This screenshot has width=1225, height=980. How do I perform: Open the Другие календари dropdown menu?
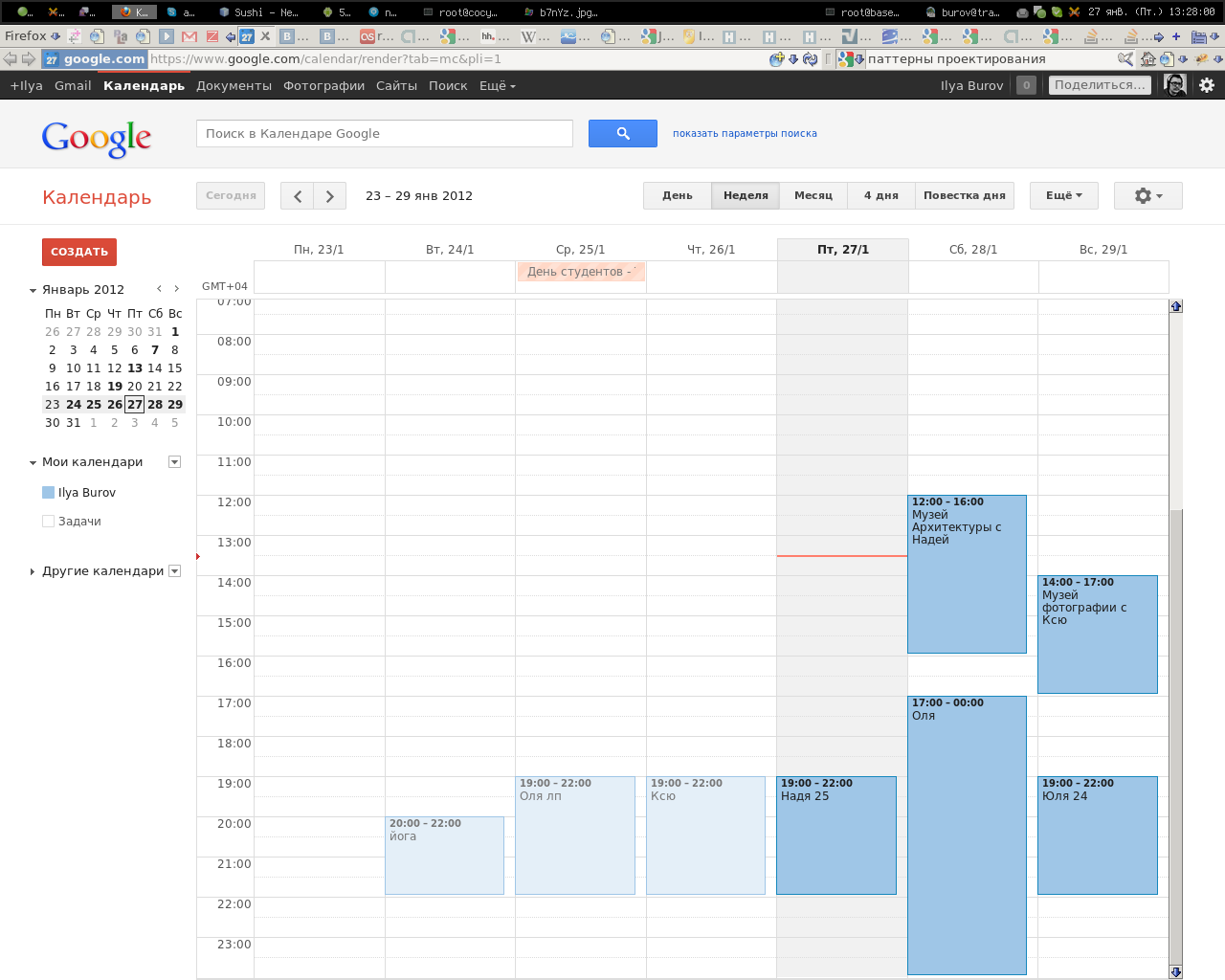point(174,571)
